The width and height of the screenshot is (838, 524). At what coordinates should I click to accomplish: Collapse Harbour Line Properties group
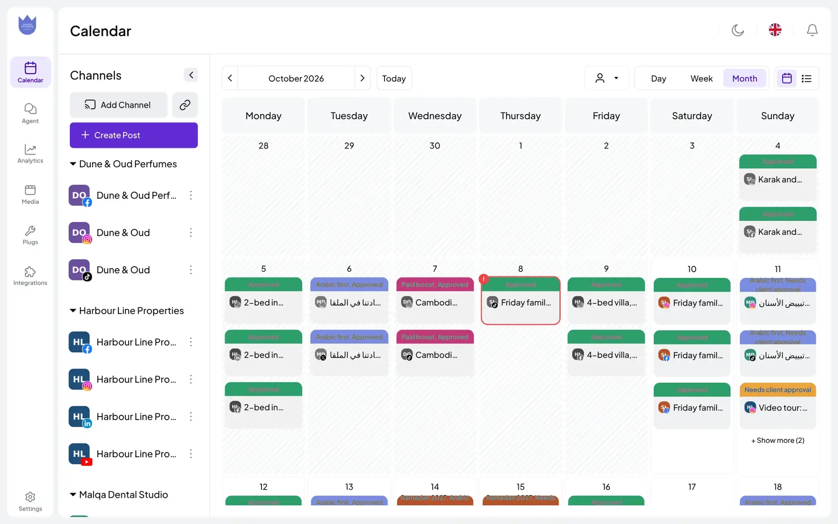[x=73, y=310]
